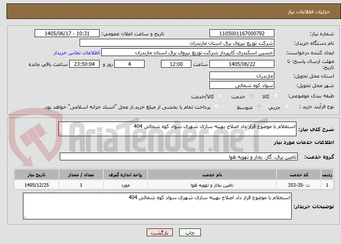Click the announcement date field 1405/06/17 - 10:31
The image size is (341, 244).
pyautogui.click(x=67, y=33)
